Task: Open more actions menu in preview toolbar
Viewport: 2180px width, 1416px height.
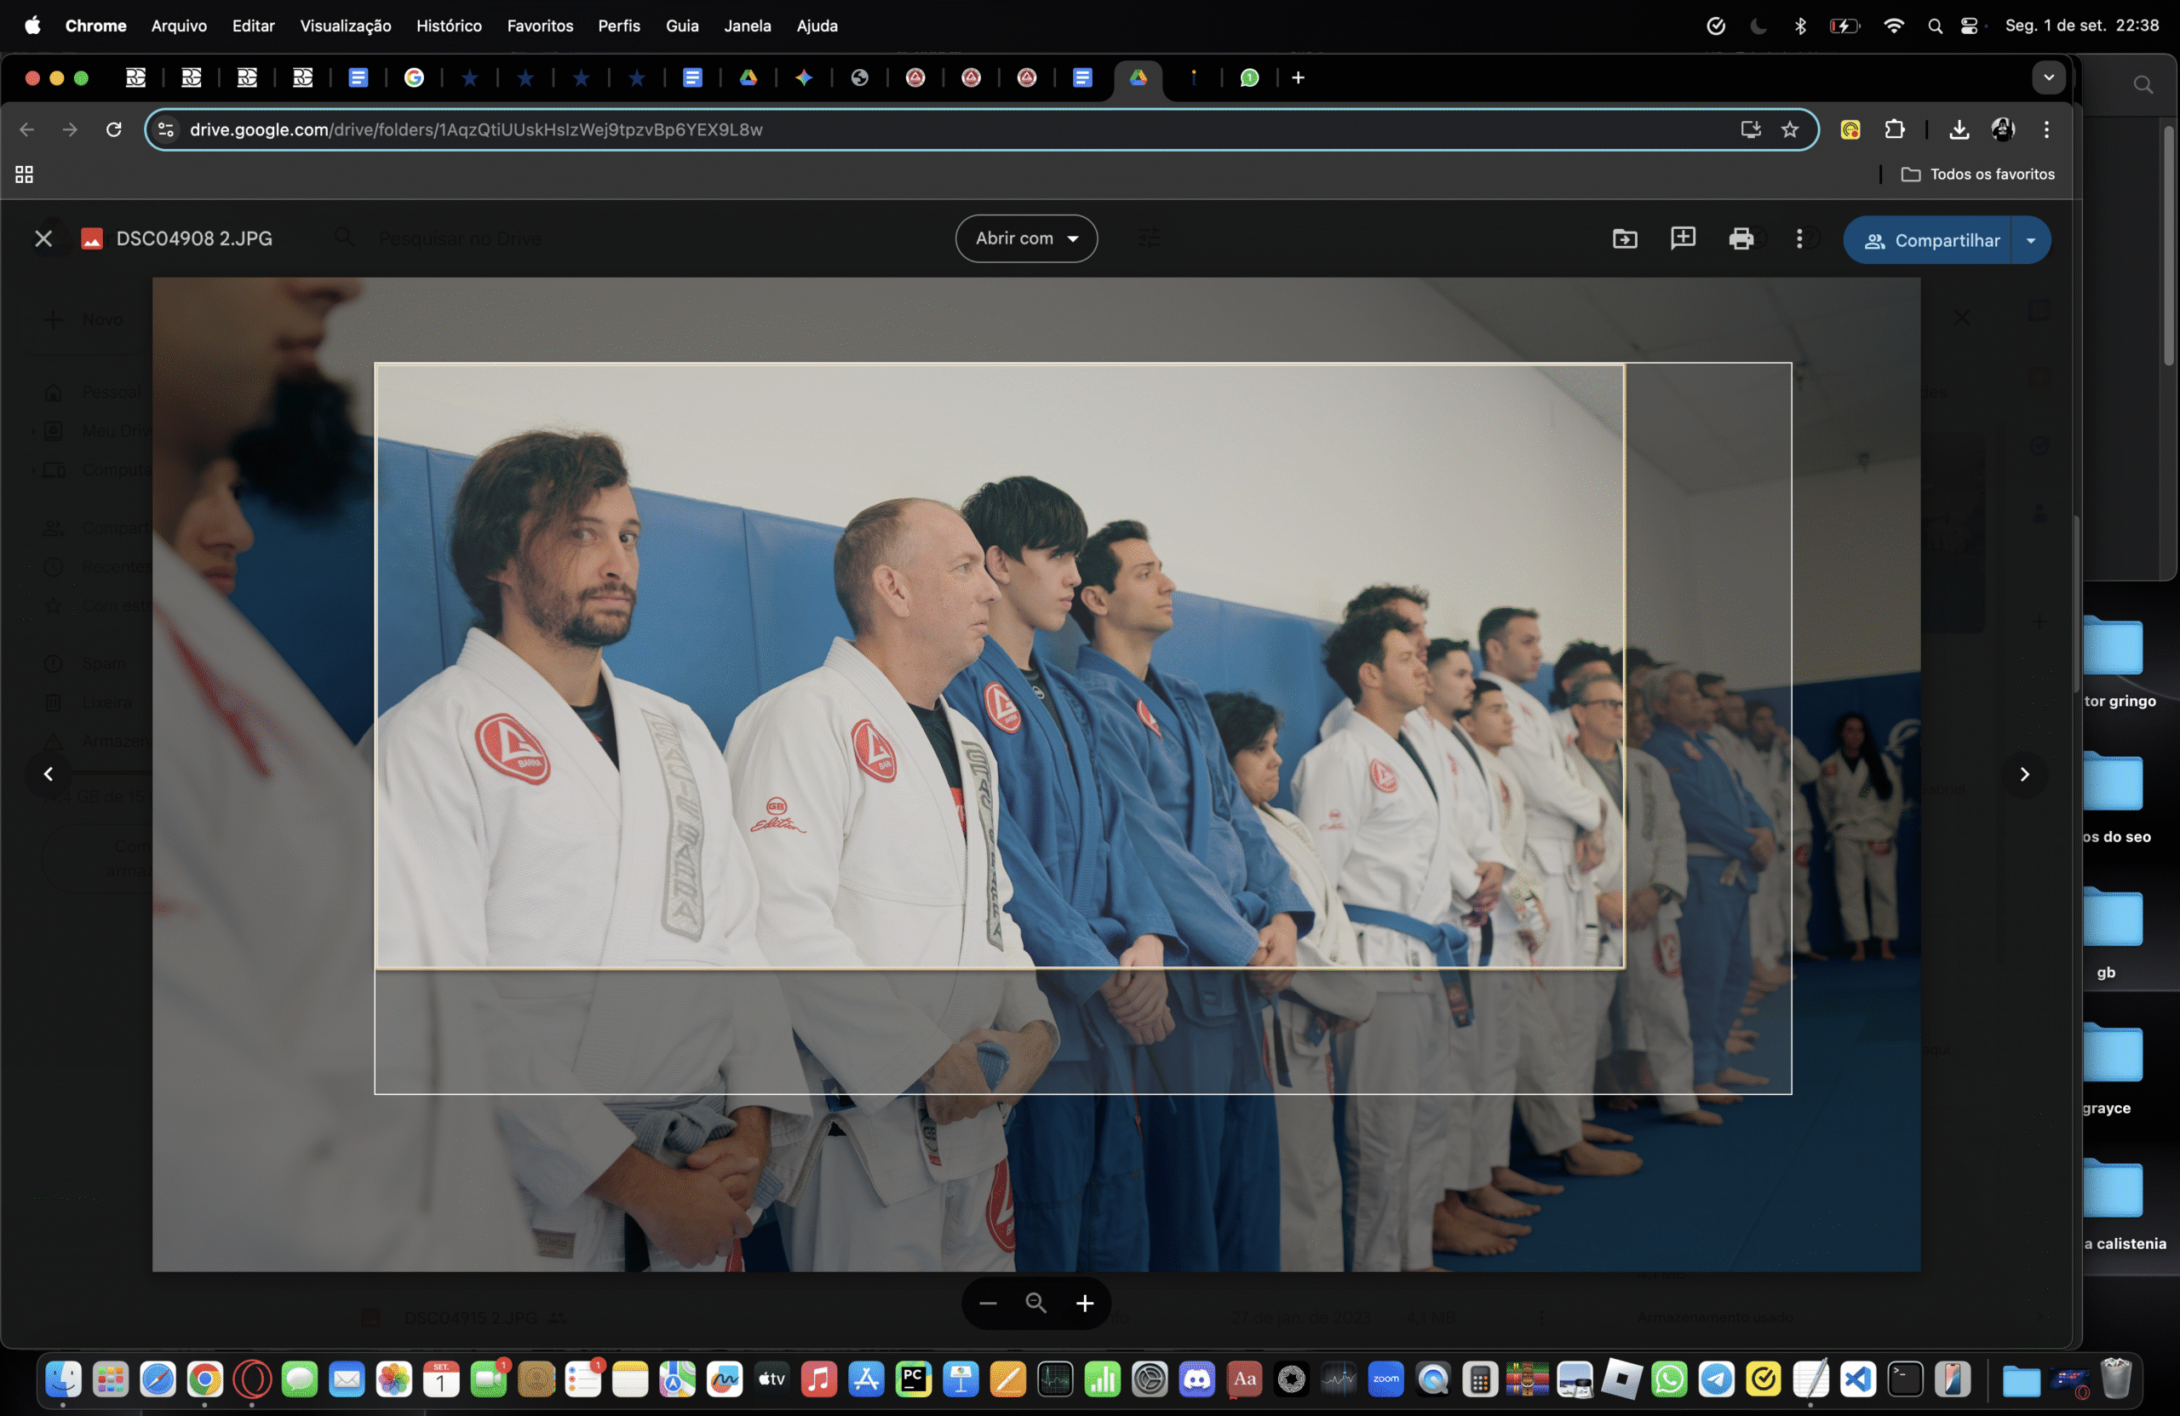Action: click(x=1799, y=239)
